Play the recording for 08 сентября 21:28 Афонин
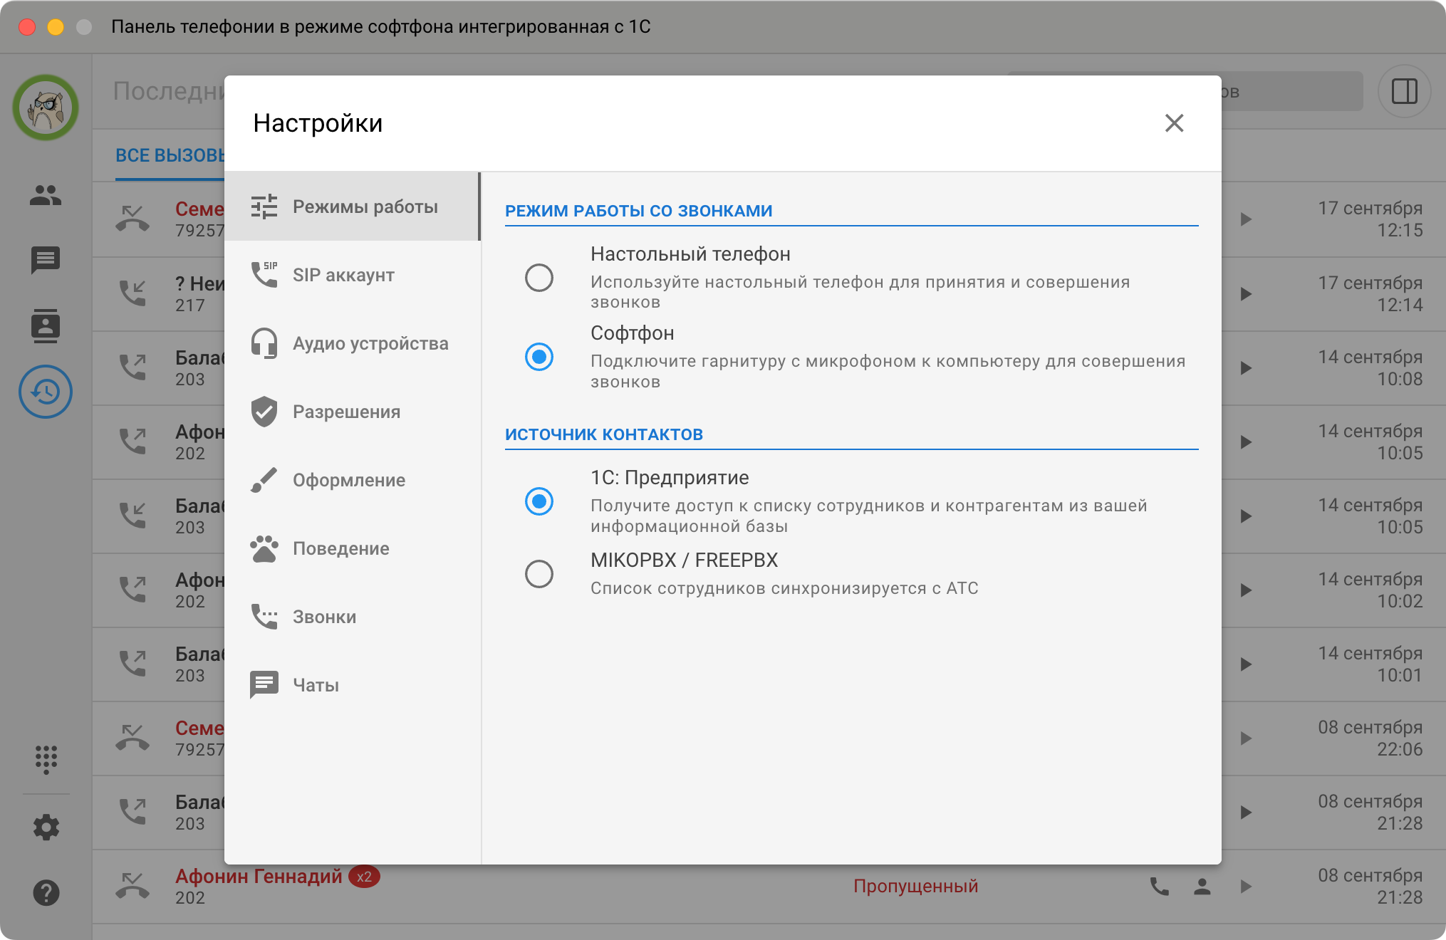 click(x=1246, y=887)
